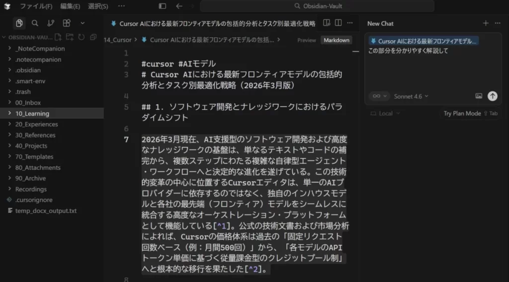Start a new chat with plus icon
Viewport: 509px width, 282px height.
coord(486,23)
